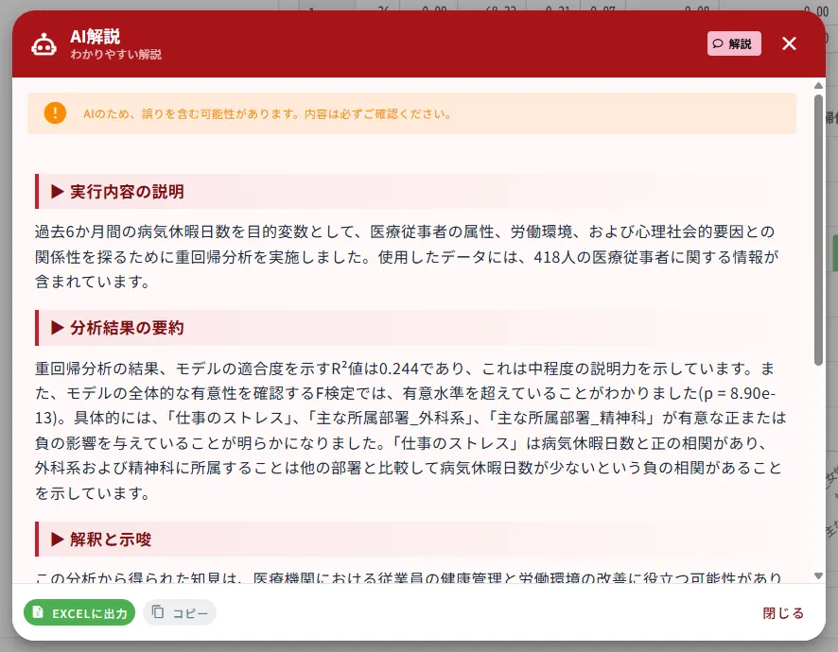Viewport: 838px width, 652px height.
Task: Click the text '主な所属部署_精神科'
Action: click(571, 418)
